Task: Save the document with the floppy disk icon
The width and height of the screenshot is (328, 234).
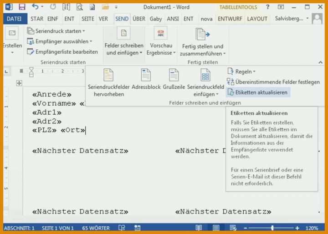Action: point(22,7)
